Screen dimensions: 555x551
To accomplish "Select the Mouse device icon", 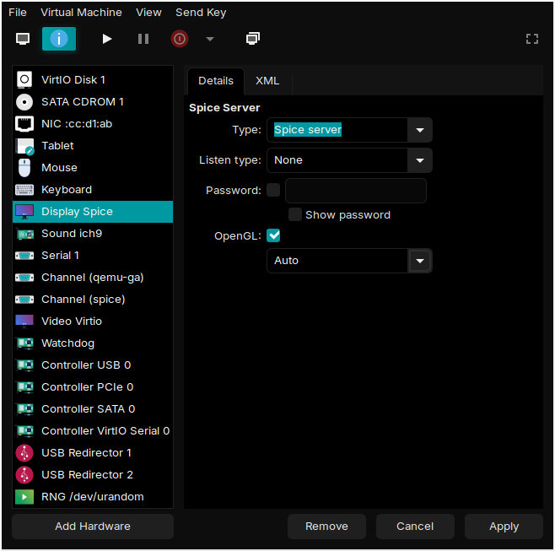I will pos(24,168).
